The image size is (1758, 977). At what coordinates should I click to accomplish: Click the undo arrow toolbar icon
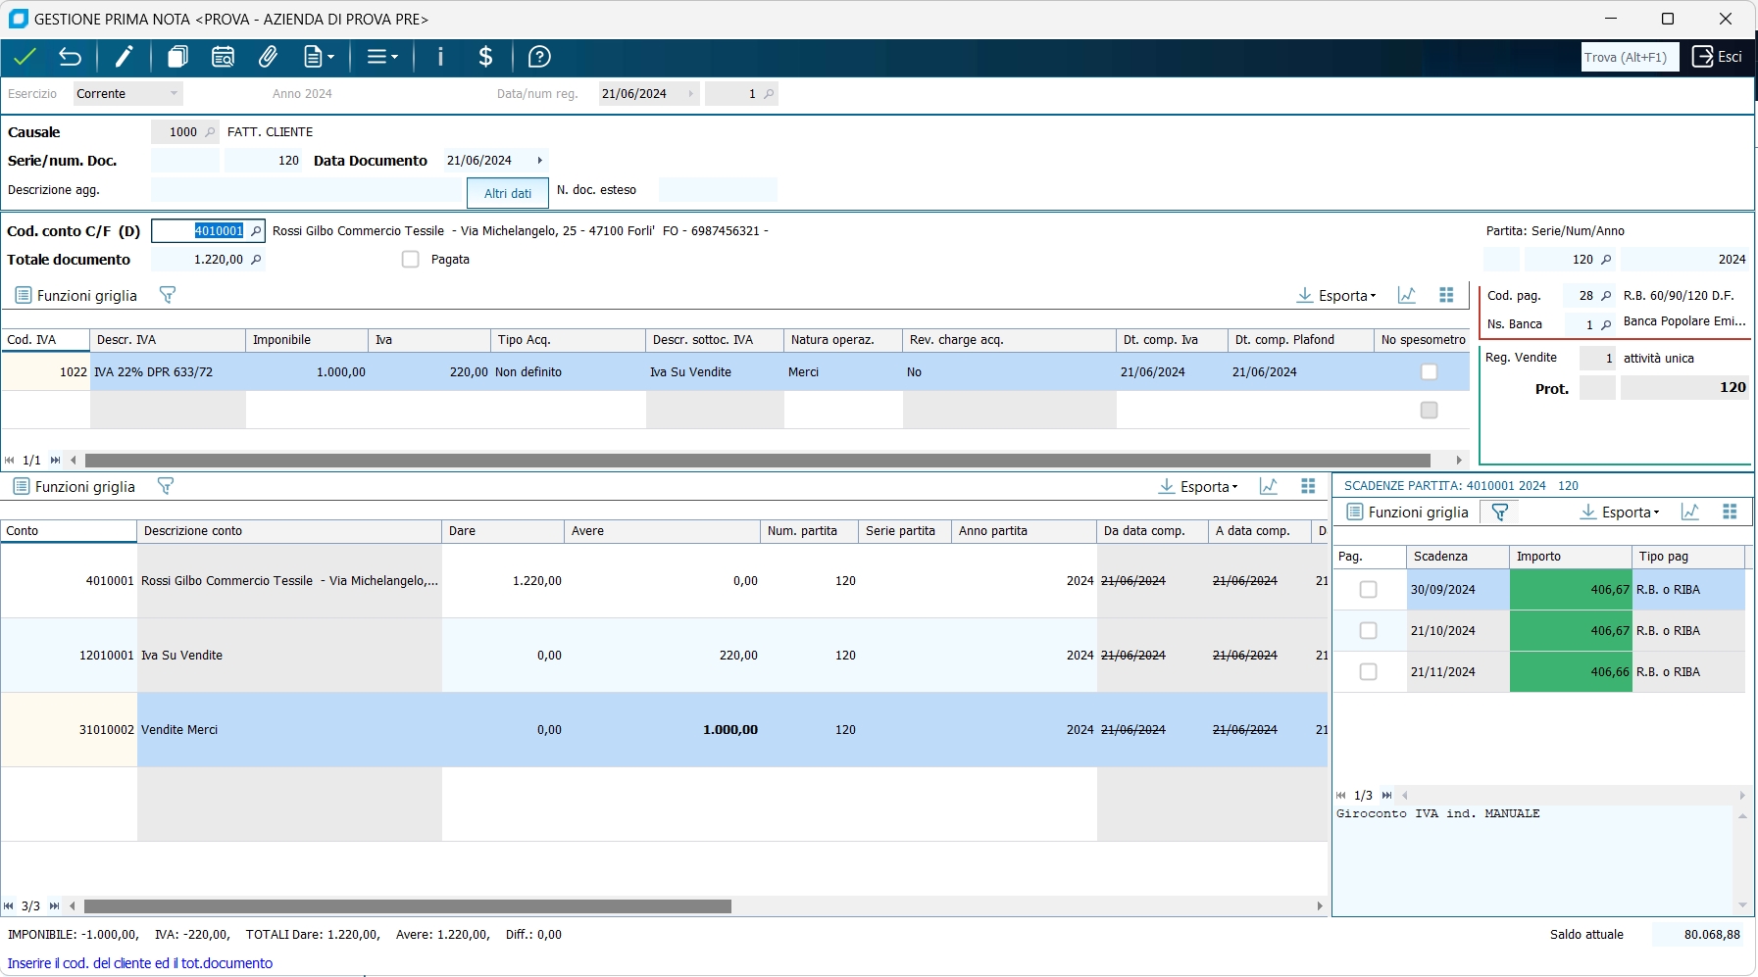coord(70,57)
